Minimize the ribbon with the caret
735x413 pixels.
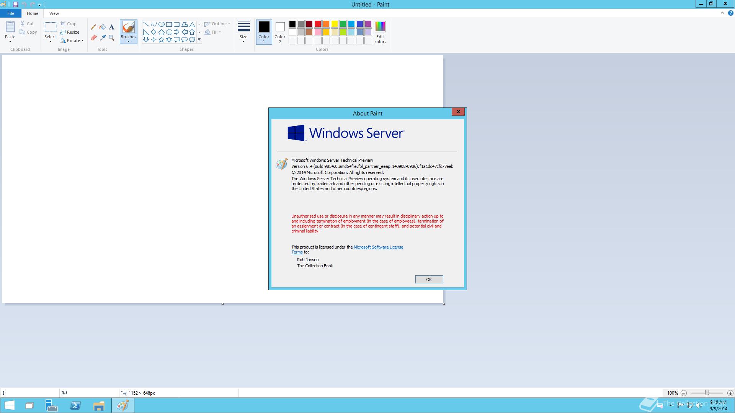[722, 13]
